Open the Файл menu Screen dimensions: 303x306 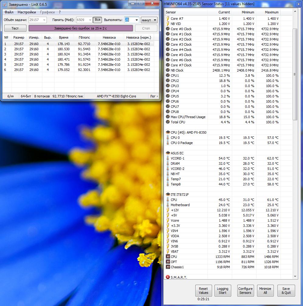[x=9, y=12]
